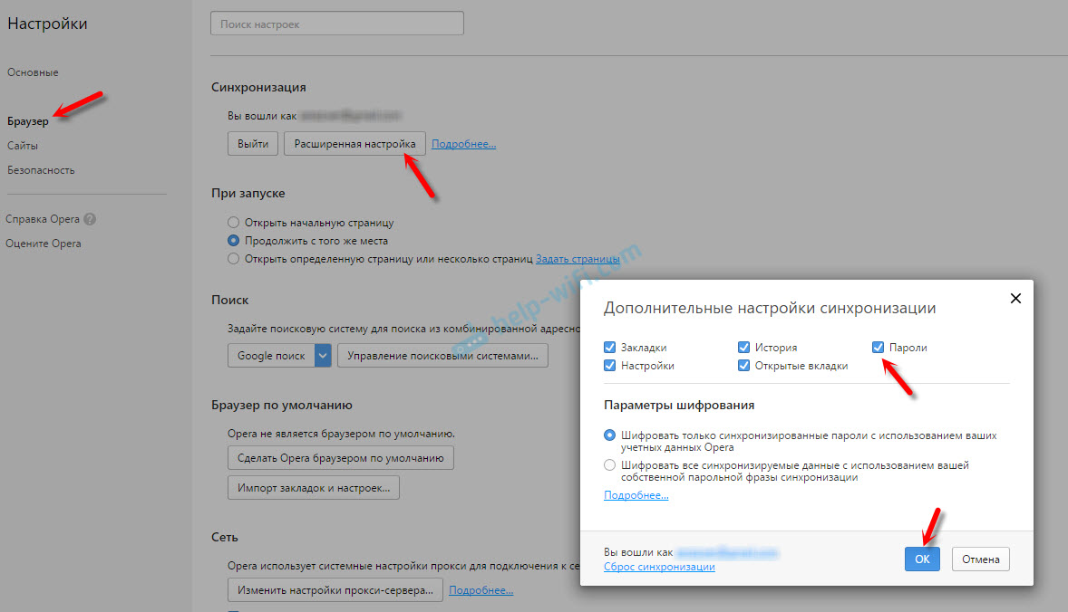The height and width of the screenshot is (612, 1068).
Task: Disable the Пароли sync checkbox
Action: 878,348
